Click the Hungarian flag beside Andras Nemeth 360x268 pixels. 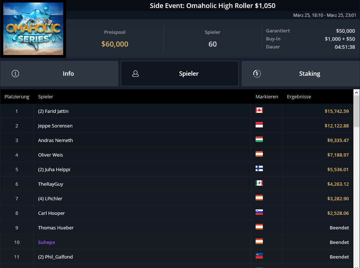click(x=259, y=139)
